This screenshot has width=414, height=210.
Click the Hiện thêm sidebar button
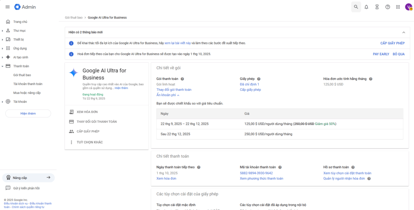click(x=28, y=114)
